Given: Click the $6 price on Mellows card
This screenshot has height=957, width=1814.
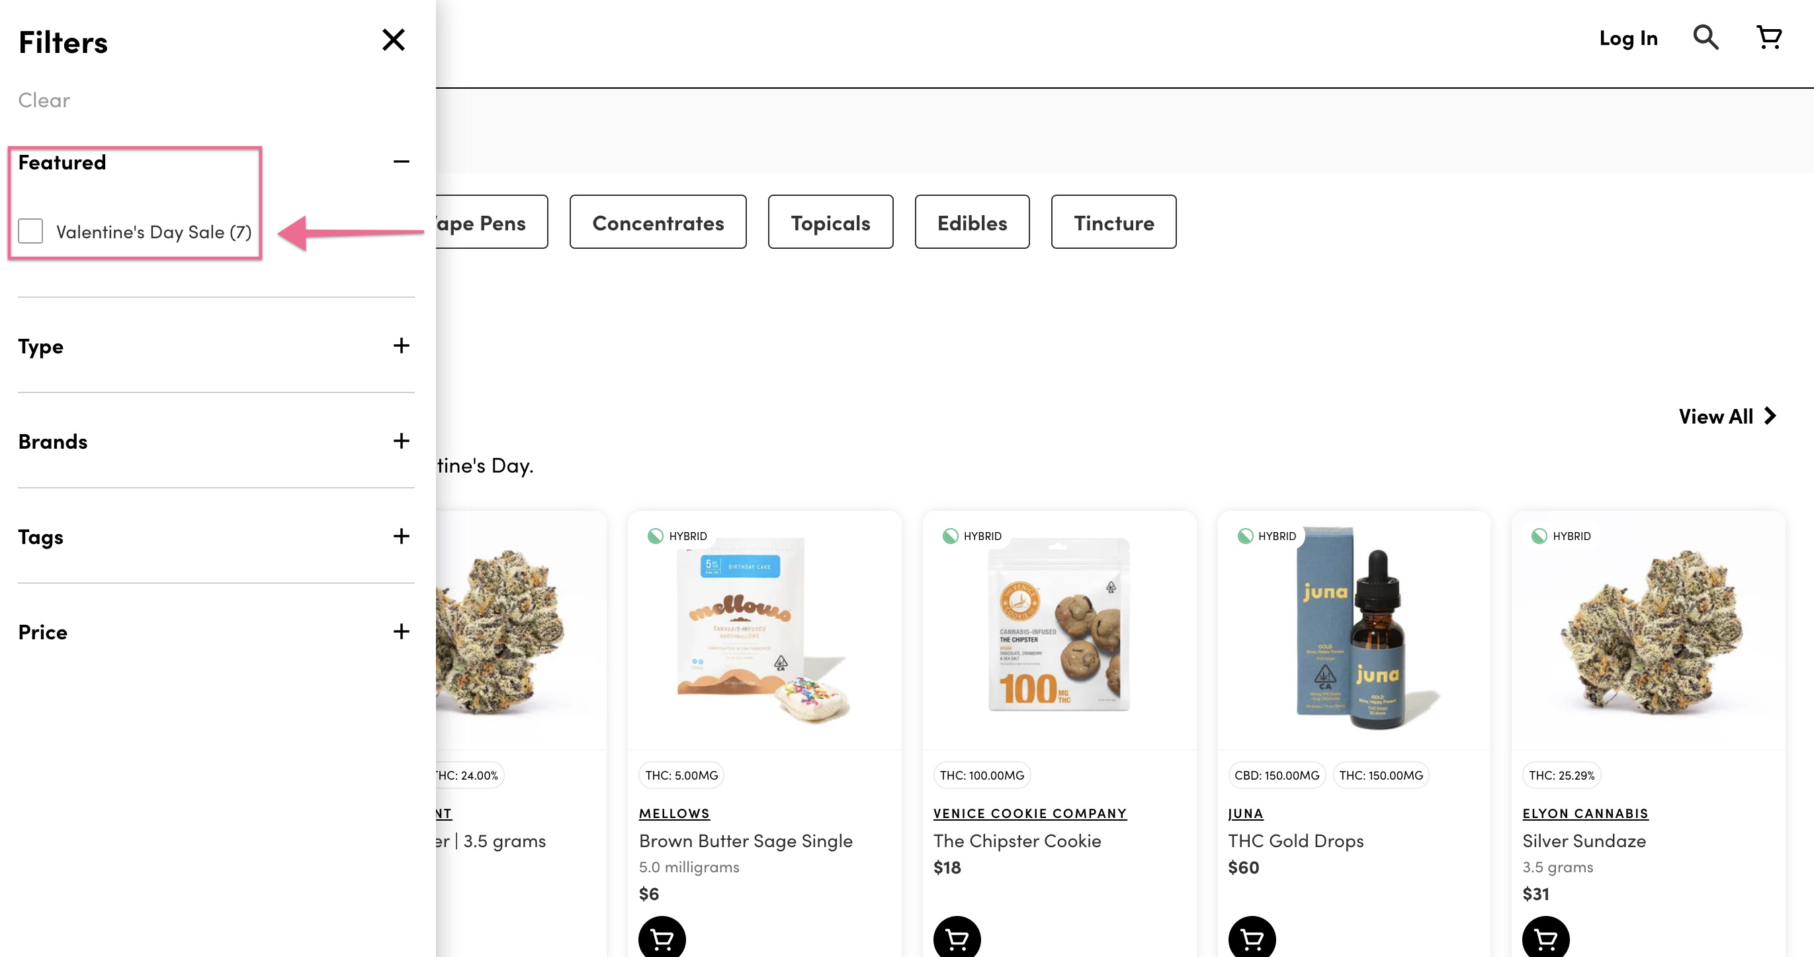Looking at the screenshot, I should click(x=648, y=893).
